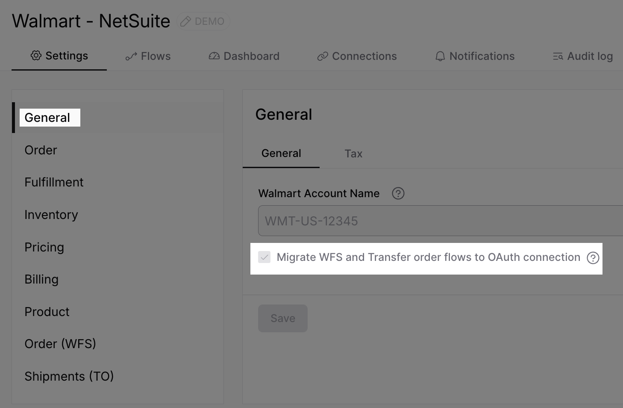Viewport: 623px width, 408px height.
Task: Click the Connections link icon
Action: 323,56
